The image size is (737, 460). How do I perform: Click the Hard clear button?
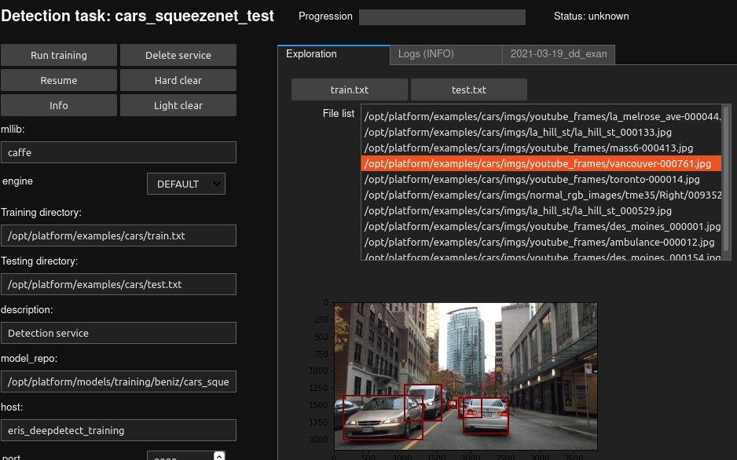[178, 80]
